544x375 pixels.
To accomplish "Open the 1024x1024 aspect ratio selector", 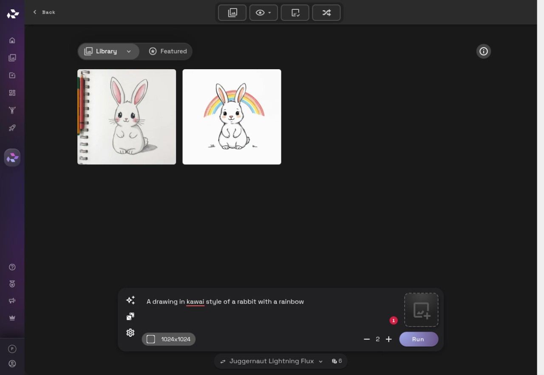I will pyautogui.click(x=169, y=339).
